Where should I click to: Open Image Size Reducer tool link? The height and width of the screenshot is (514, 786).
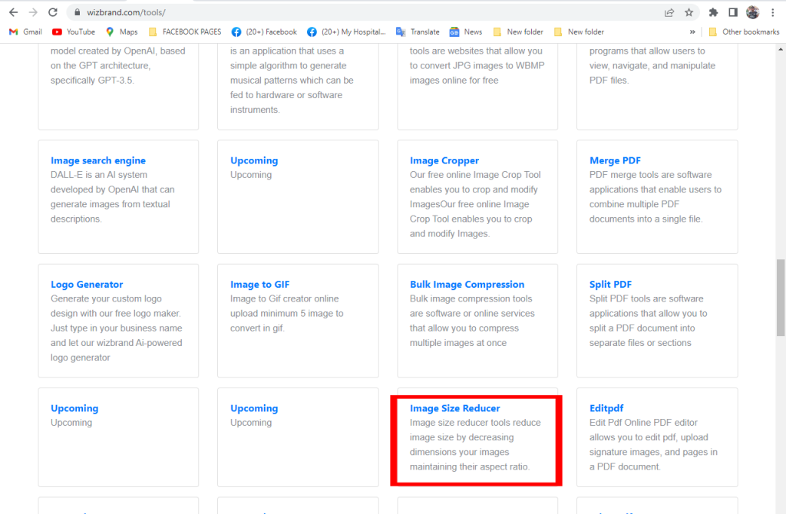pyautogui.click(x=454, y=408)
